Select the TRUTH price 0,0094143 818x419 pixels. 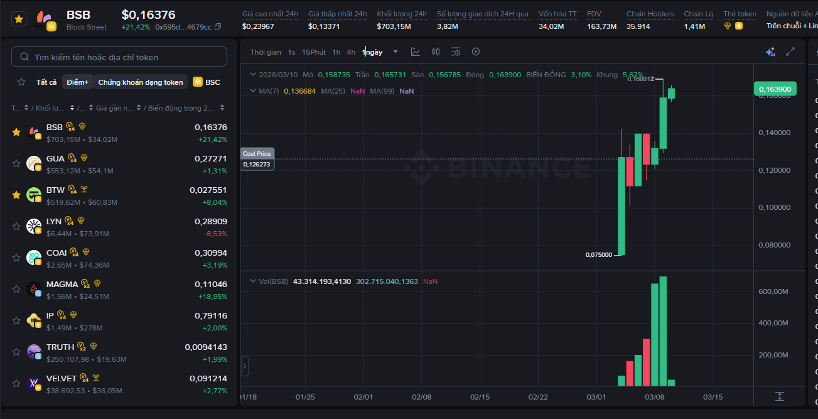pyautogui.click(x=206, y=347)
